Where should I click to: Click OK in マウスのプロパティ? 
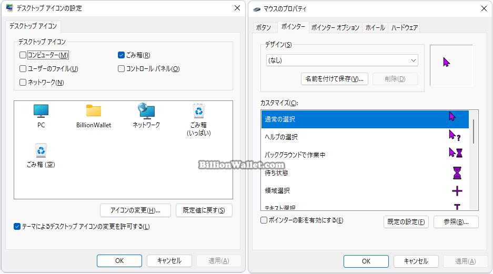click(366, 261)
